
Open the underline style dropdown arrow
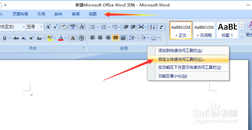click(x=10, y=38)
